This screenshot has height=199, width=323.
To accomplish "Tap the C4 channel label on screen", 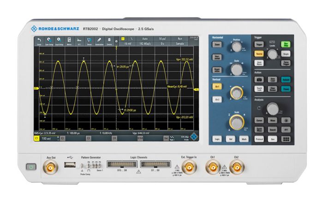I will [x=114, y=139].
